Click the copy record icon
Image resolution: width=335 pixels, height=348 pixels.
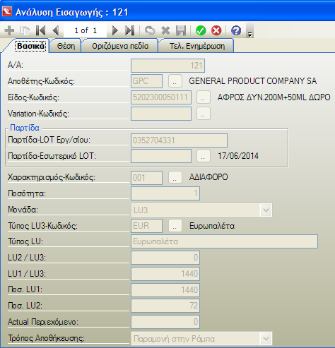pos(25,30)
